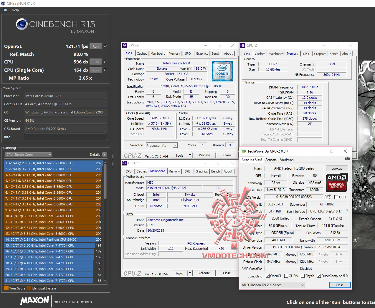The image size is (375, 308).
Task: Click the ranking scroll down arrow
Action: [x=105, y=282]
